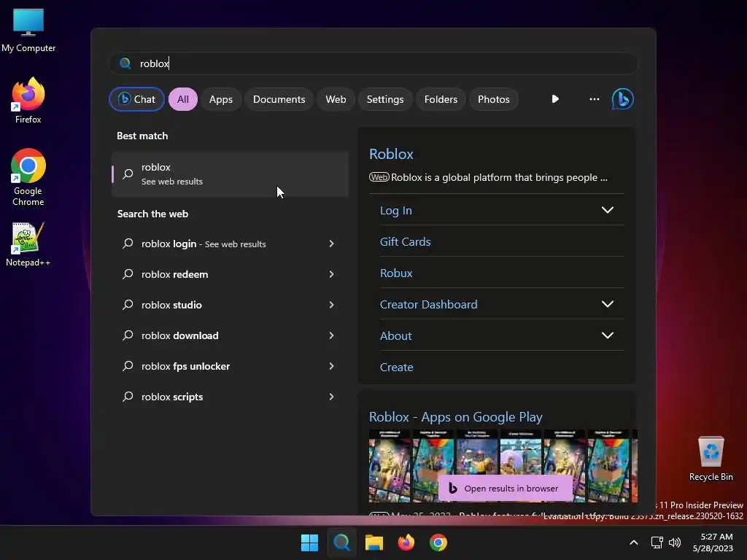Open the Create link
Viewport: 747px width, 560px height.
tap(396, 367)
